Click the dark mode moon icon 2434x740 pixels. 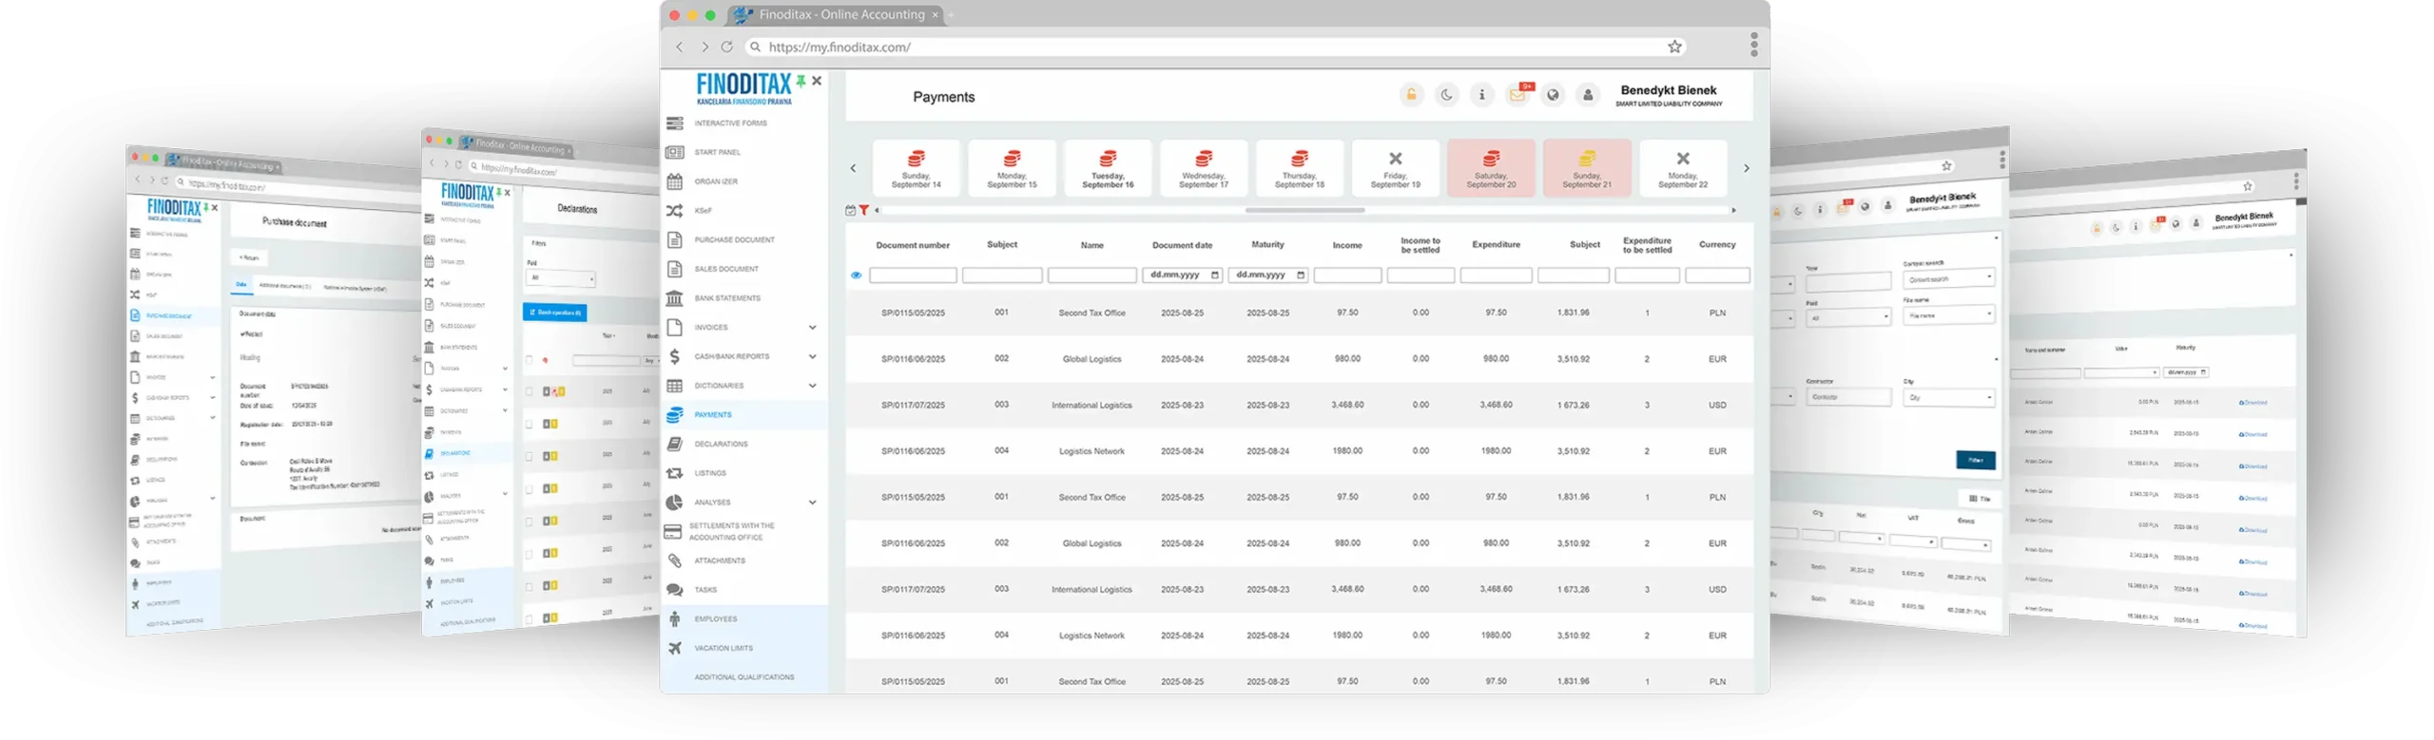[x=1446, y=95]
